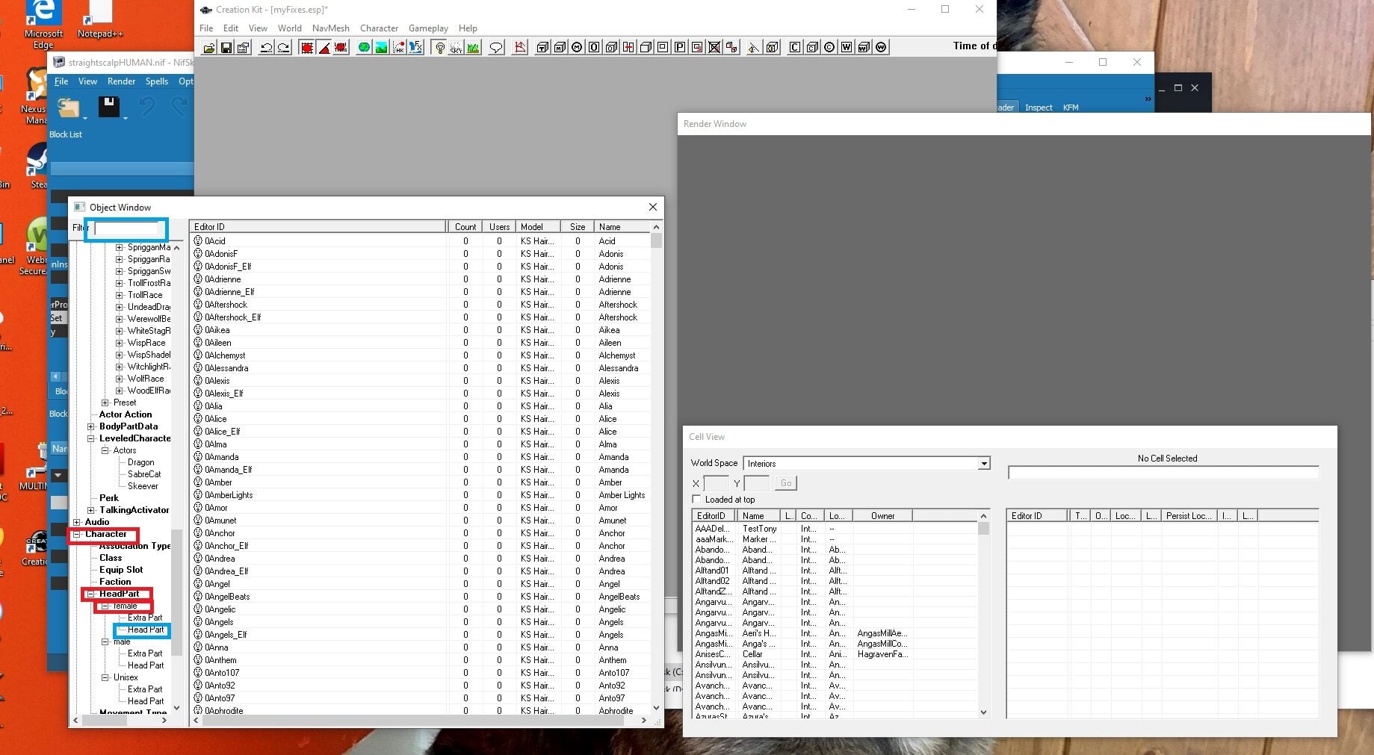Click the P marker toolbar icon

coord(680,47)
